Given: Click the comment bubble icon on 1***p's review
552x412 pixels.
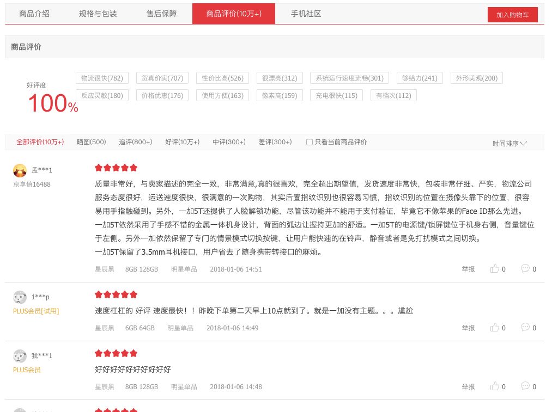Looking at the screenshot, I should click(525, 327).
